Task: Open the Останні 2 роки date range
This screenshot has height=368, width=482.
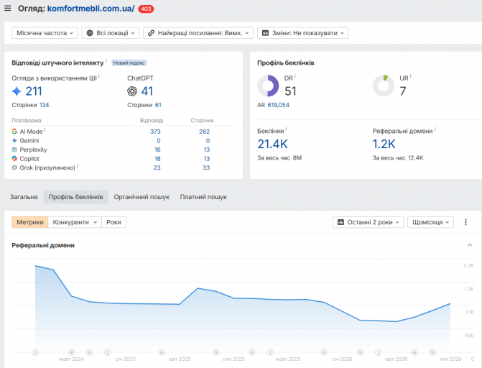Action: [x=368, y=222]
